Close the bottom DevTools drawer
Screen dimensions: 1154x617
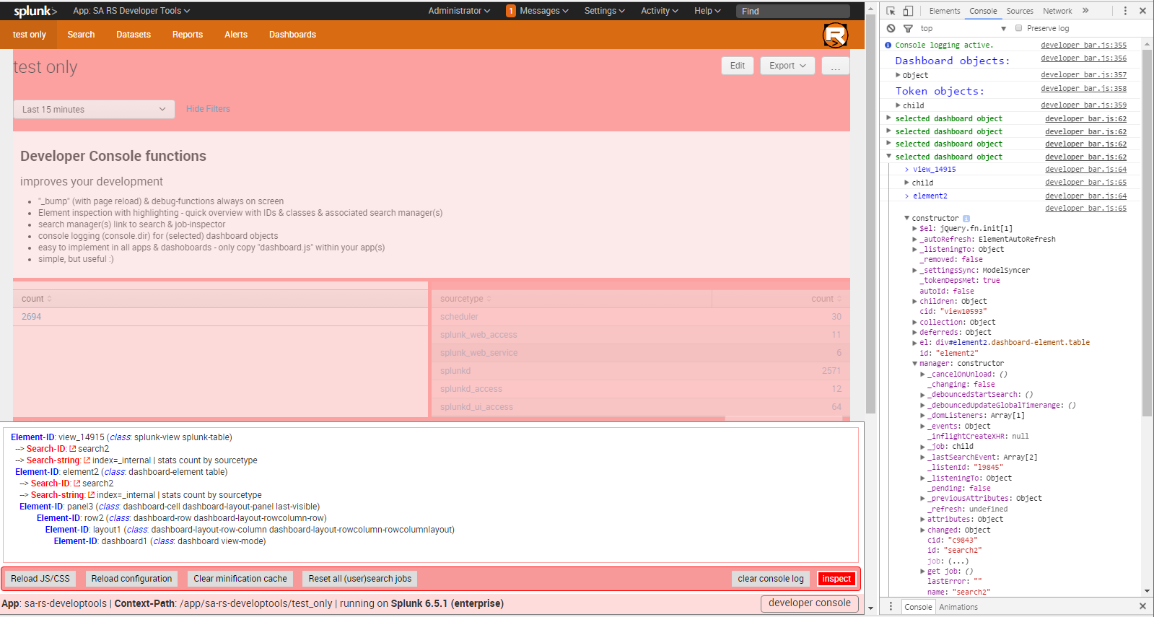coord(1142,606)
